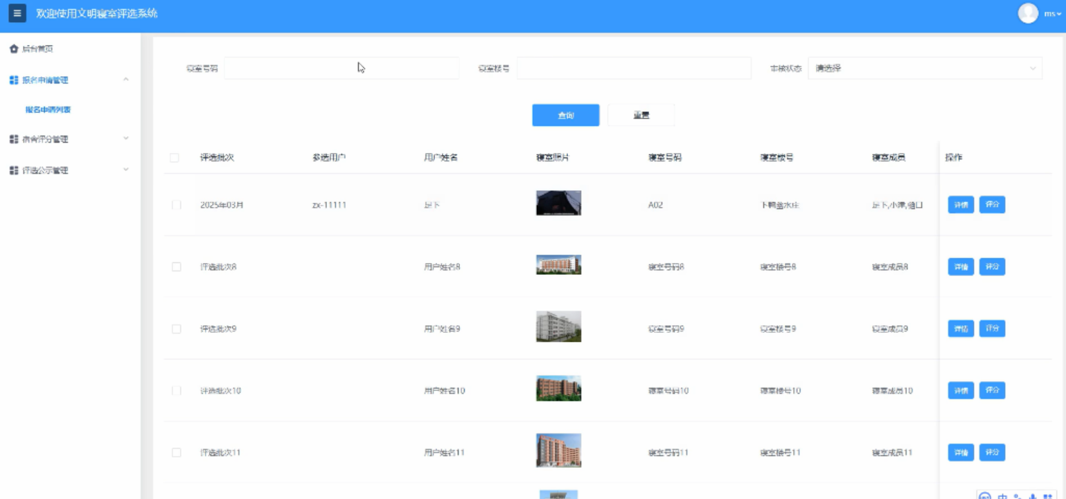Viewport: 1066px width, 499px height.
Task: Open the dorm photo in row 用户姓名10
Action: click(558, 389)
